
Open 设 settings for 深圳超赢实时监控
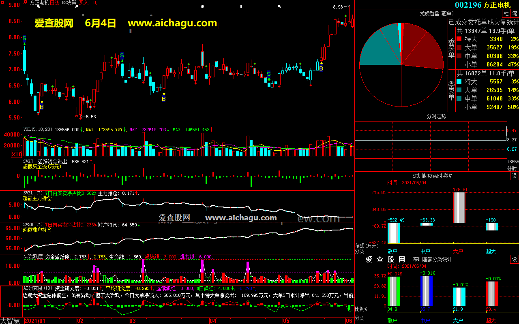pyautogui.click(x=514, y=176)
